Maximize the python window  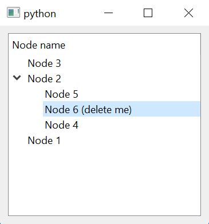(148, 13)
